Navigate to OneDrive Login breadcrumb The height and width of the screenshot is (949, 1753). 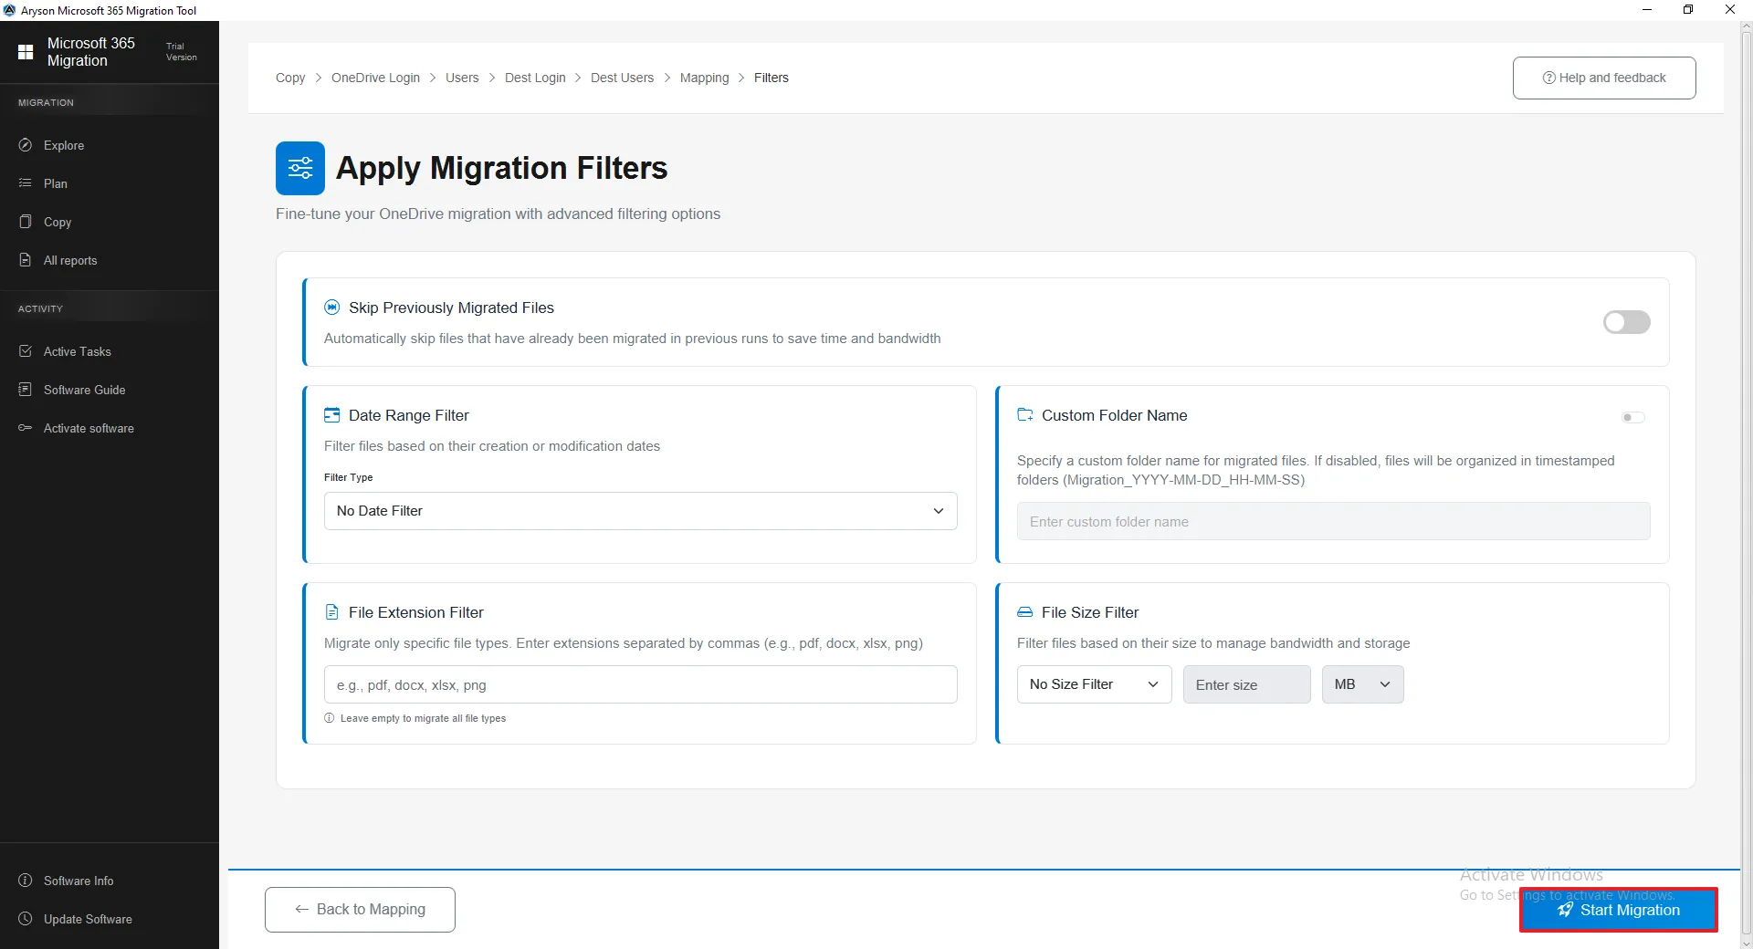pos(375,78)
